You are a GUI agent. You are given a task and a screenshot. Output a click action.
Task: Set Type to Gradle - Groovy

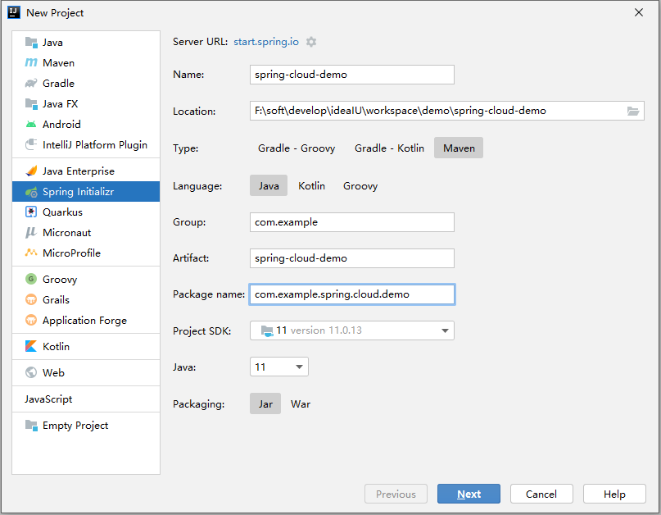tap(297, 148)
